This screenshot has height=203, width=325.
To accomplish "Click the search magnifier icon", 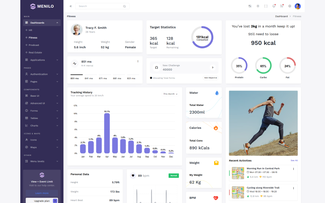I will point(124,6).
